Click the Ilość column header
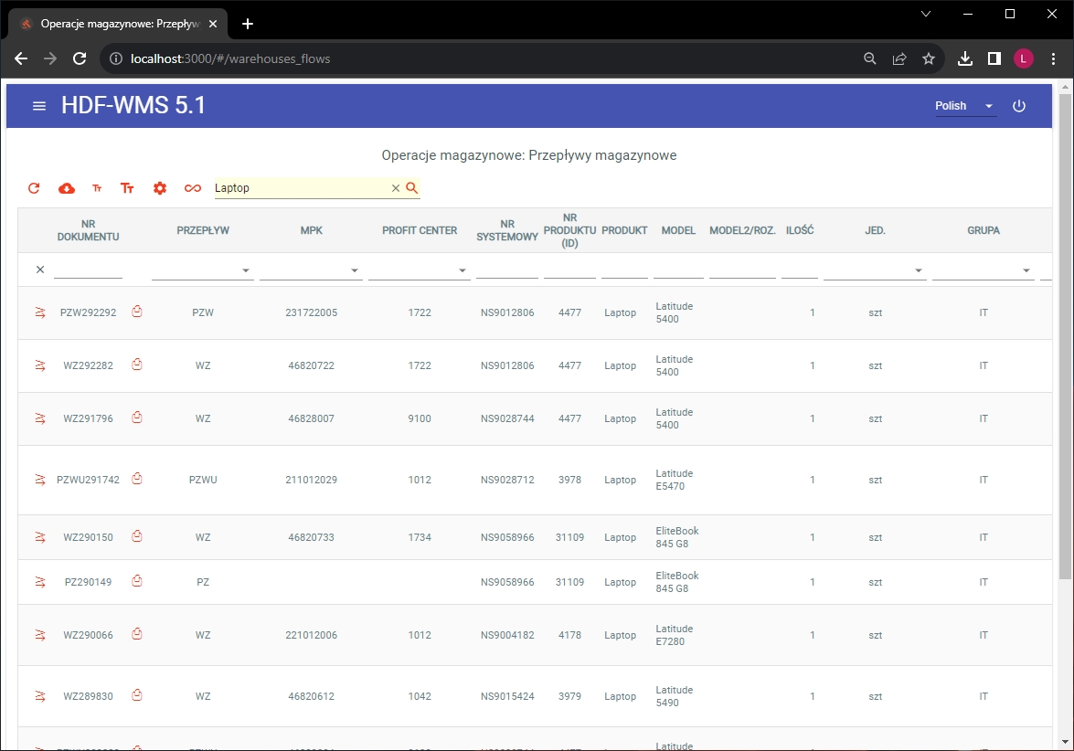Viewport: 1074px width, 751px height. pos(800,230)
